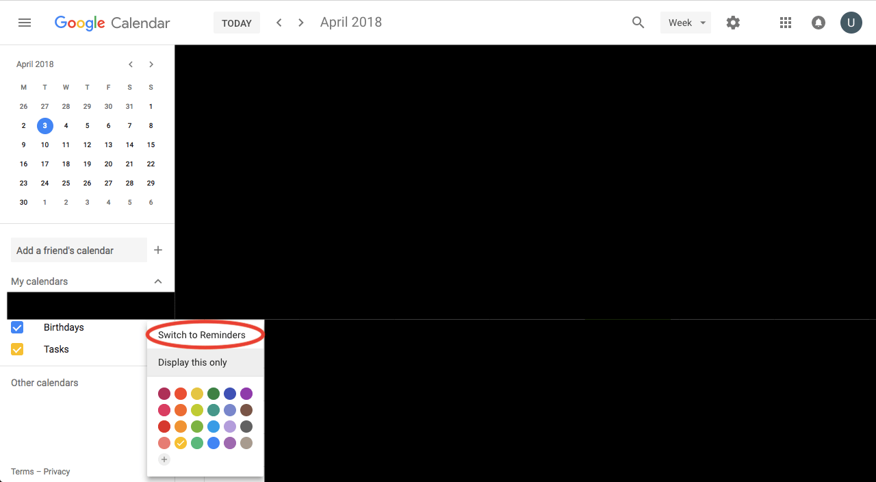Choose Switch to Reminders

click(205, 335)
